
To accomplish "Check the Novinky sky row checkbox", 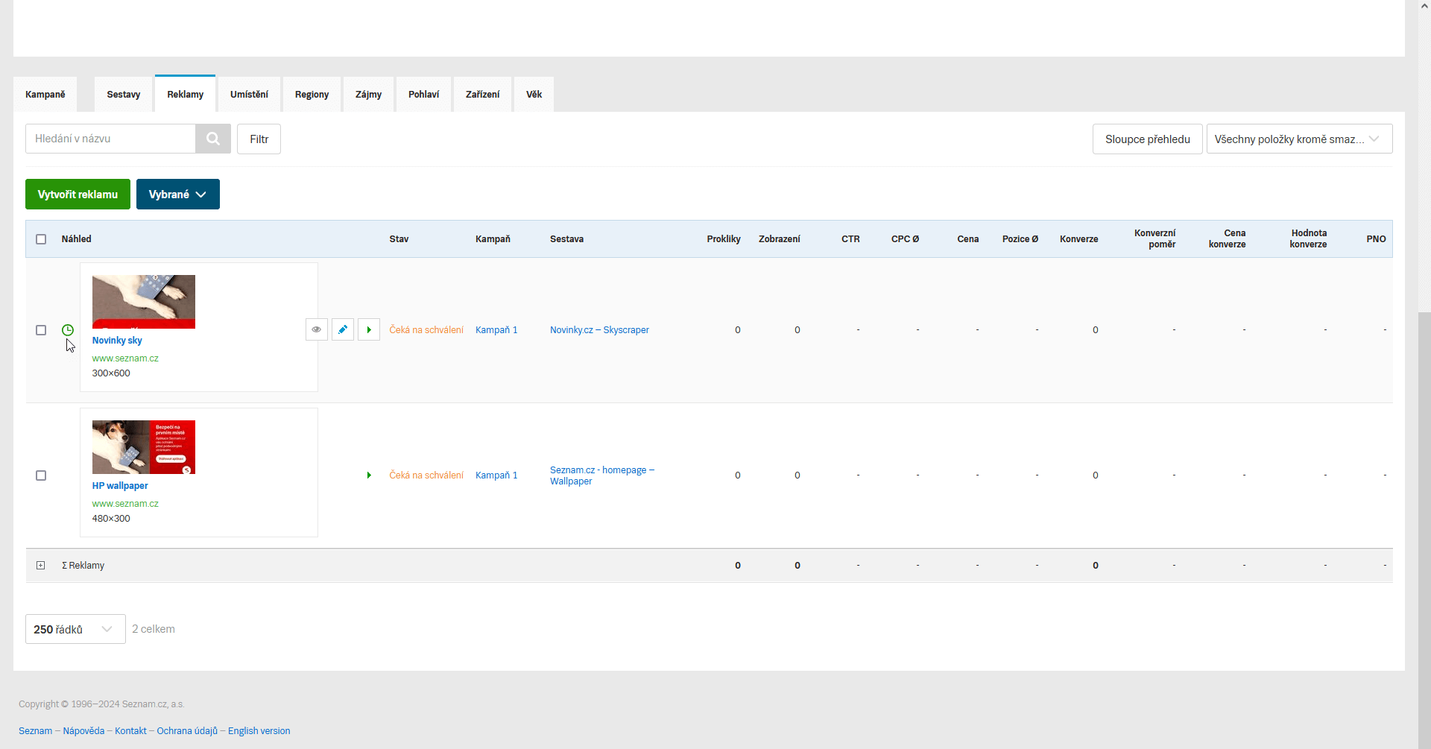I will tap(41, 330).
